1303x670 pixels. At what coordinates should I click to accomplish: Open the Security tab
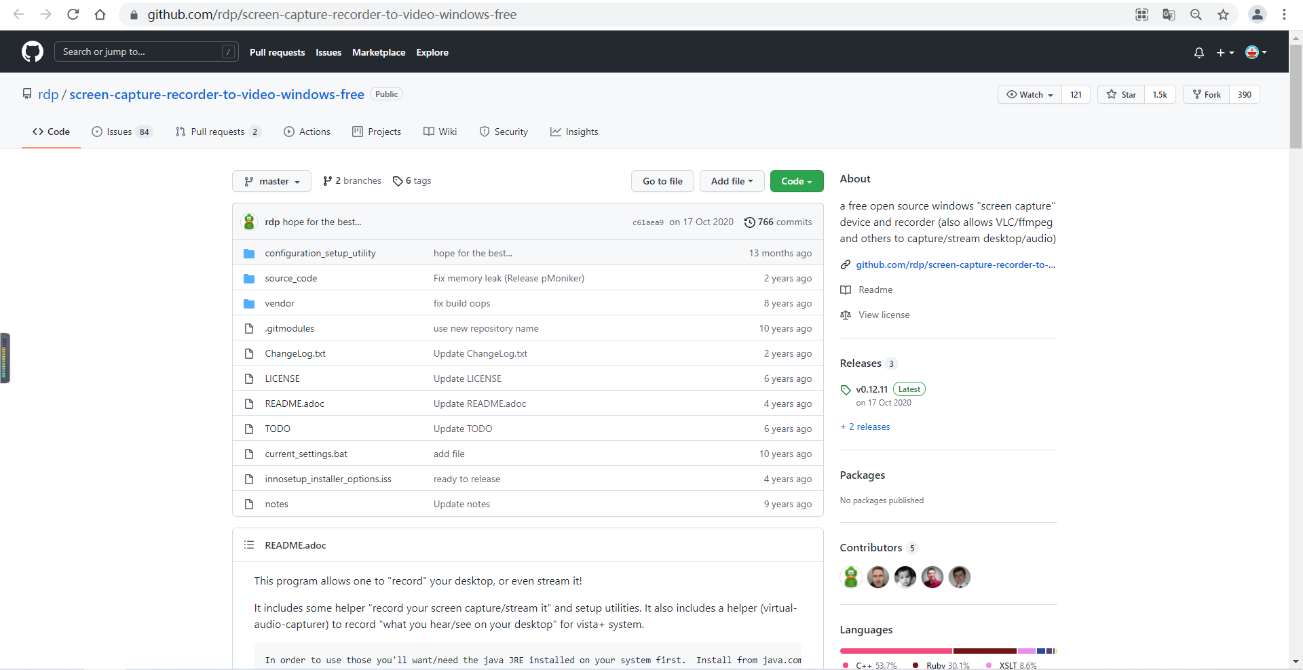(504, 132)
